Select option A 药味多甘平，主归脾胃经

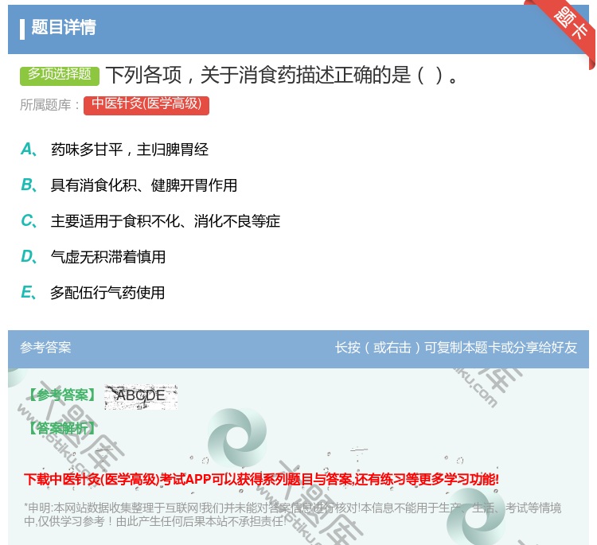pyautogui.click(x=130, y=150)
